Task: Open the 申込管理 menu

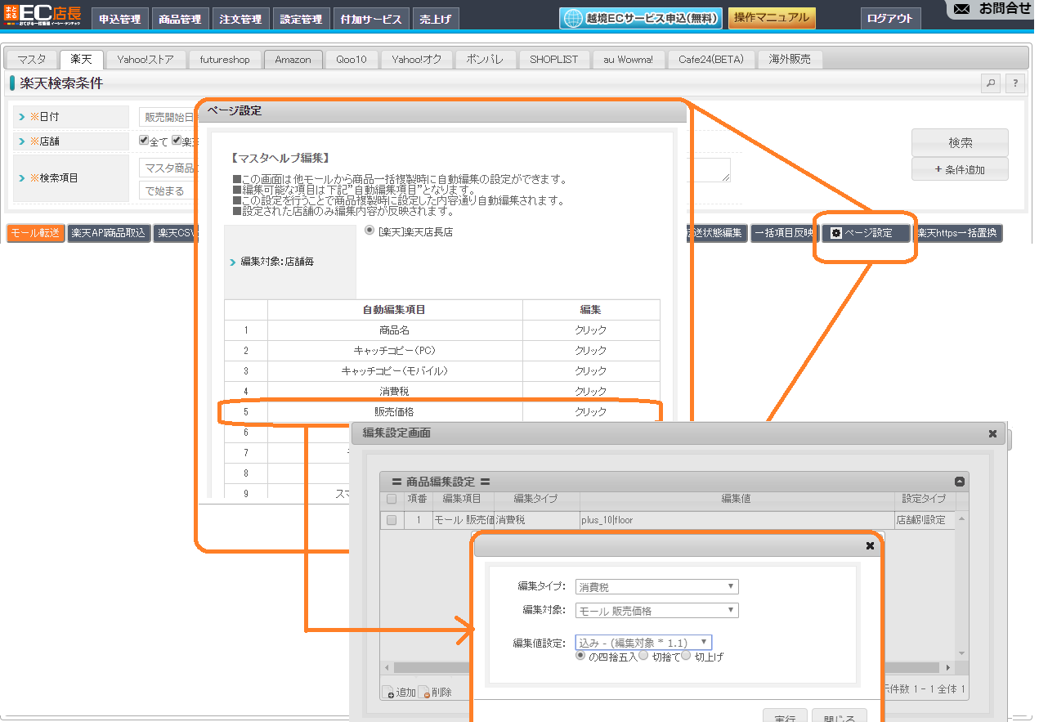Action: tap(119, 19)
